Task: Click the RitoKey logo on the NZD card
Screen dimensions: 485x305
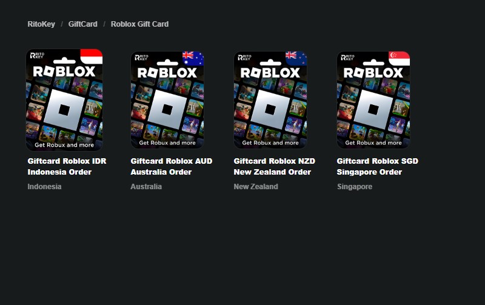Action: (x=244, y=58)
